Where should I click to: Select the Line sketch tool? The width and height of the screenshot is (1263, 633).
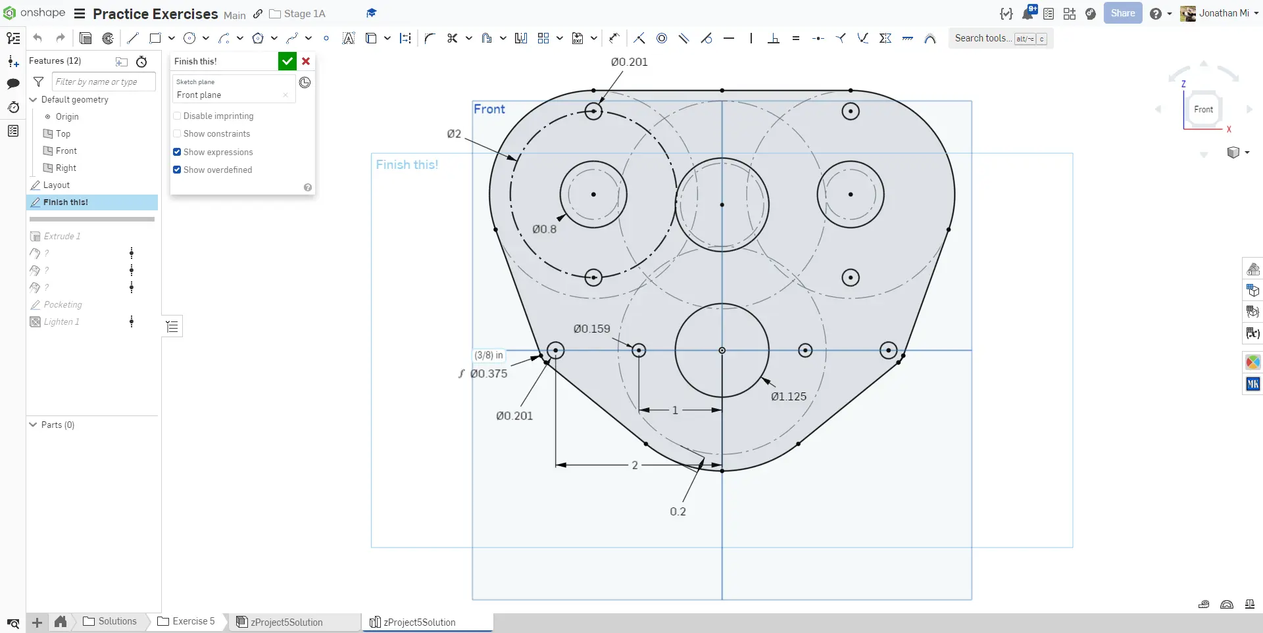pyautogui.click(x=133, y=38)
